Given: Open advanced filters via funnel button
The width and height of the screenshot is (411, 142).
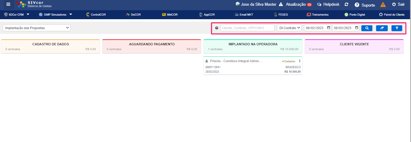Looking at the screenshot, I should click(397, 28).
